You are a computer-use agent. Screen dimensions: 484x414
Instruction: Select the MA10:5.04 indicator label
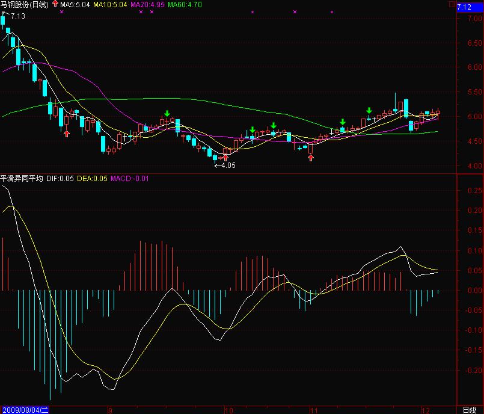(x=110, y=5)
